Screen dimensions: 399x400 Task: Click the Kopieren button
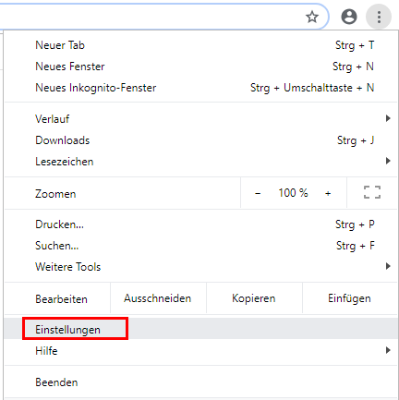[x=254, y=298]
